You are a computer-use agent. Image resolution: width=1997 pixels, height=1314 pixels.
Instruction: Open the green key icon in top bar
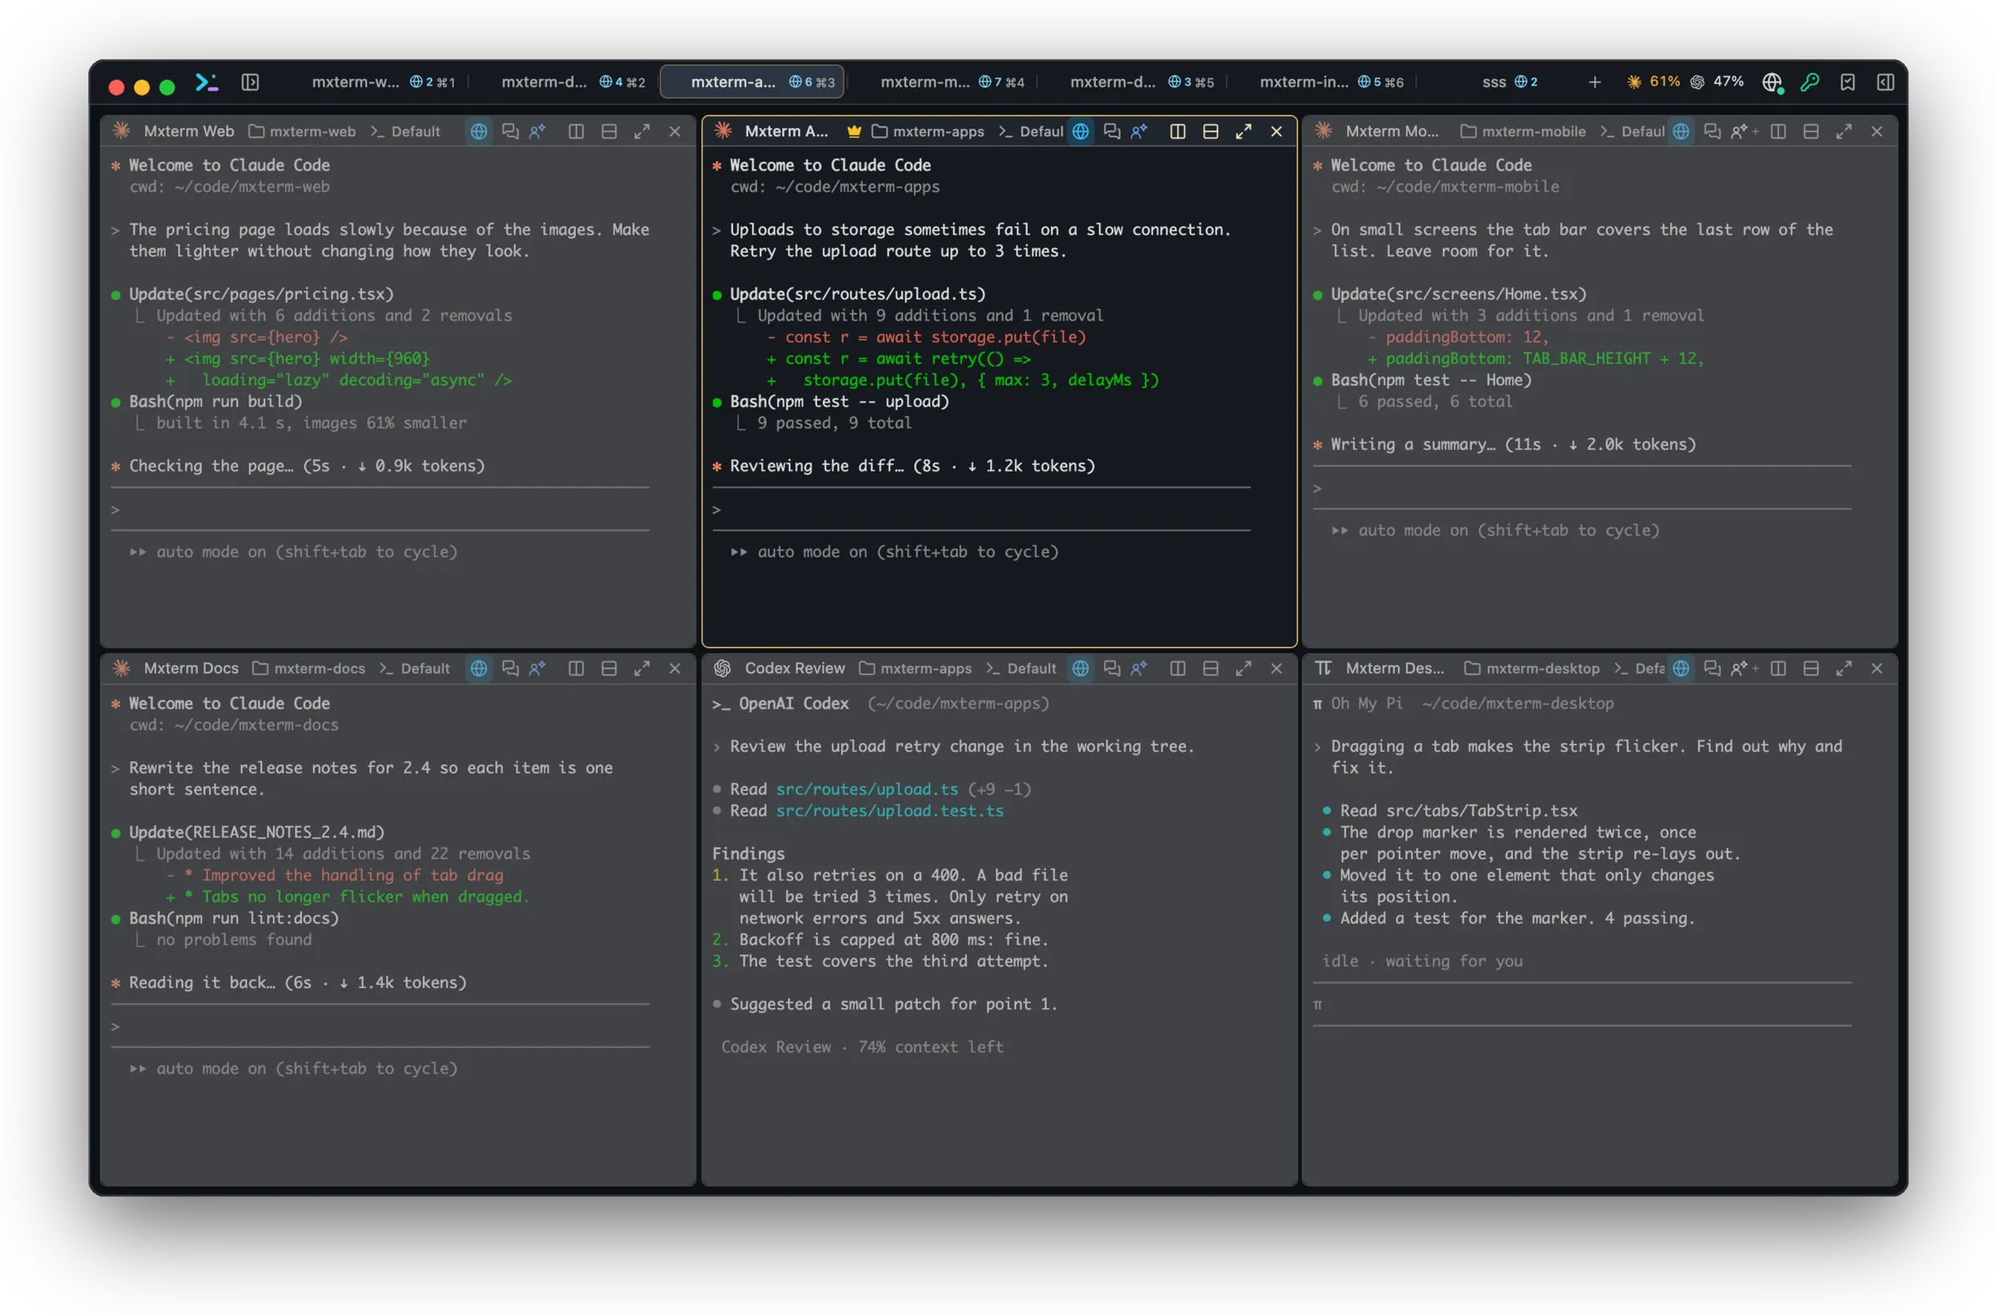[1810, 82]
